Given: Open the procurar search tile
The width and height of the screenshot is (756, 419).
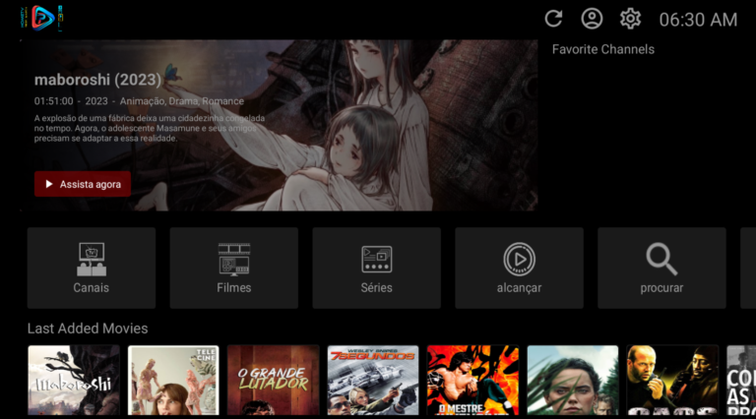Looking at the screenshot, I should coord(661,268).
